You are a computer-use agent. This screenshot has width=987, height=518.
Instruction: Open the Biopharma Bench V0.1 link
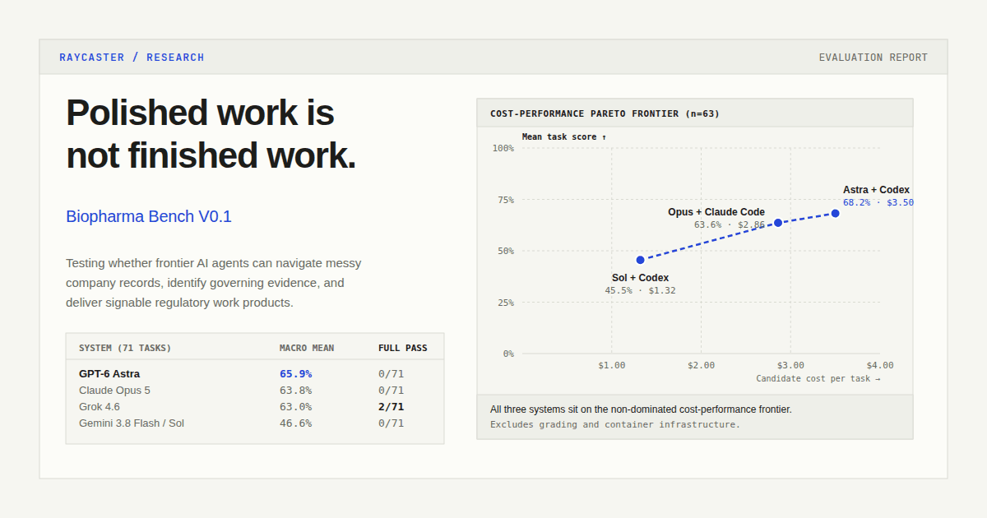pyautogui.click(x=149, y=216)
